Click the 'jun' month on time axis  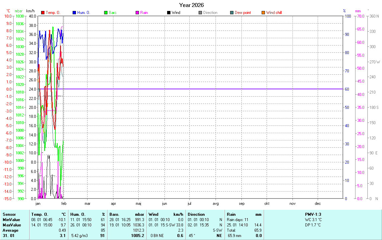pos(164,203)
